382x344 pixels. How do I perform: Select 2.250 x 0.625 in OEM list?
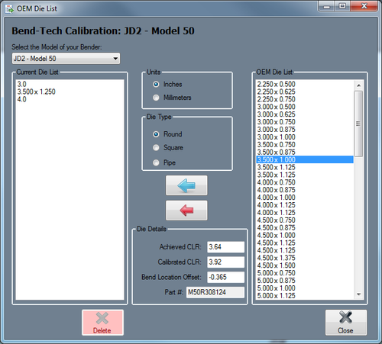305,92
